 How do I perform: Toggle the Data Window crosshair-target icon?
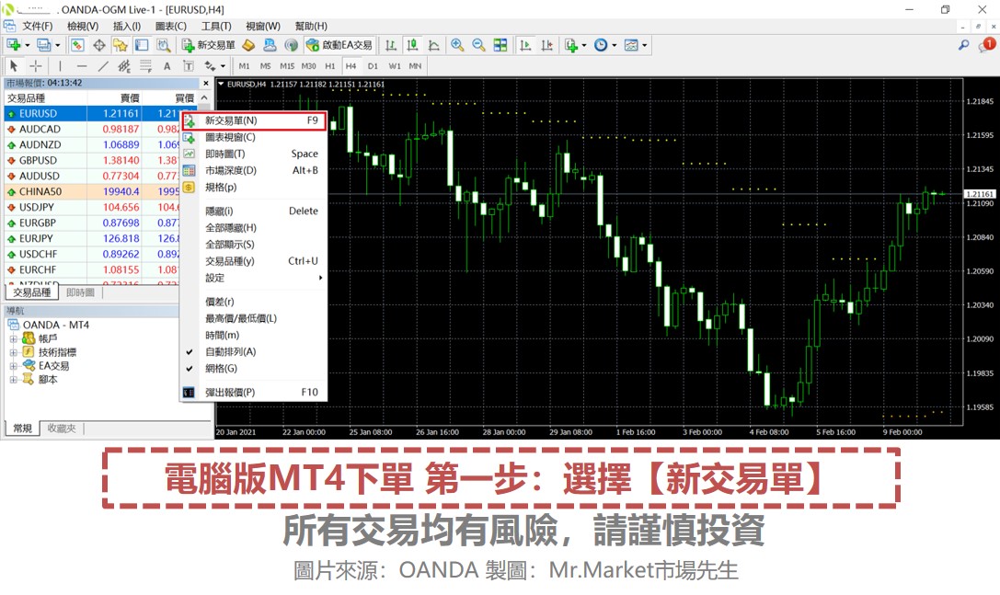[98, 45]
